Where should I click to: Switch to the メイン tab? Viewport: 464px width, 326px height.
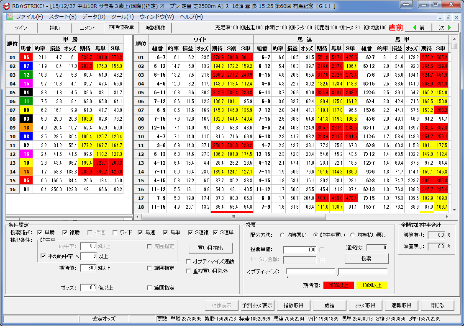(21, 28)
